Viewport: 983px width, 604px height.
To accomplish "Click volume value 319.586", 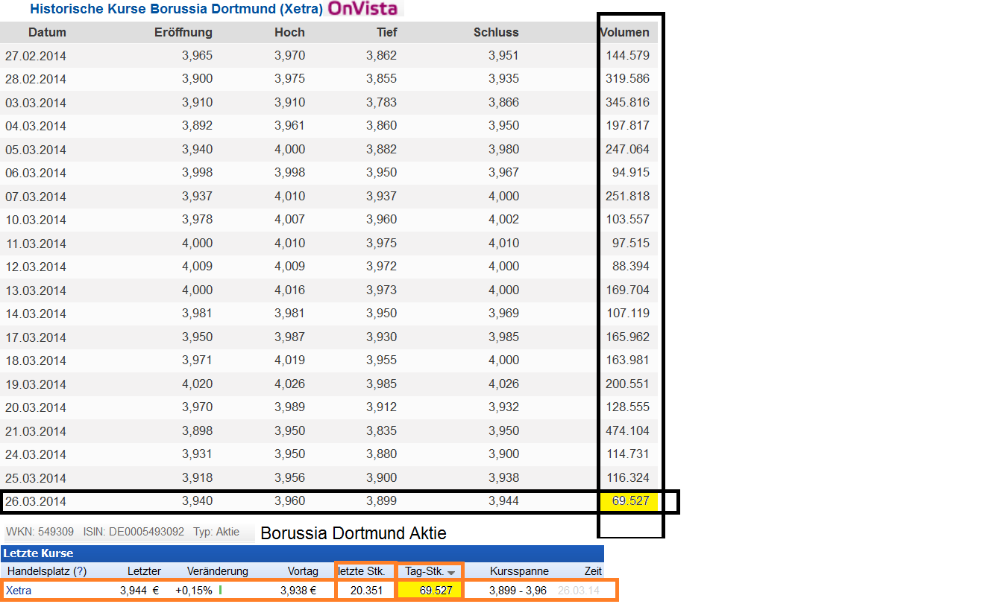I will coord(627,78).
